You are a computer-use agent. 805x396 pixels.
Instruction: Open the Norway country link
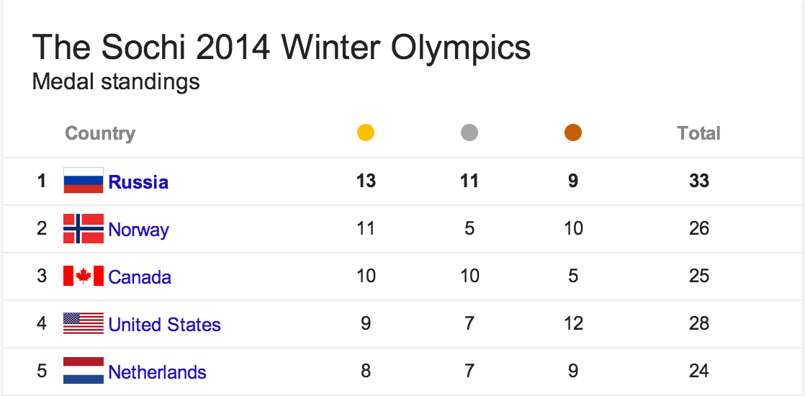click(x=139, y=230)
